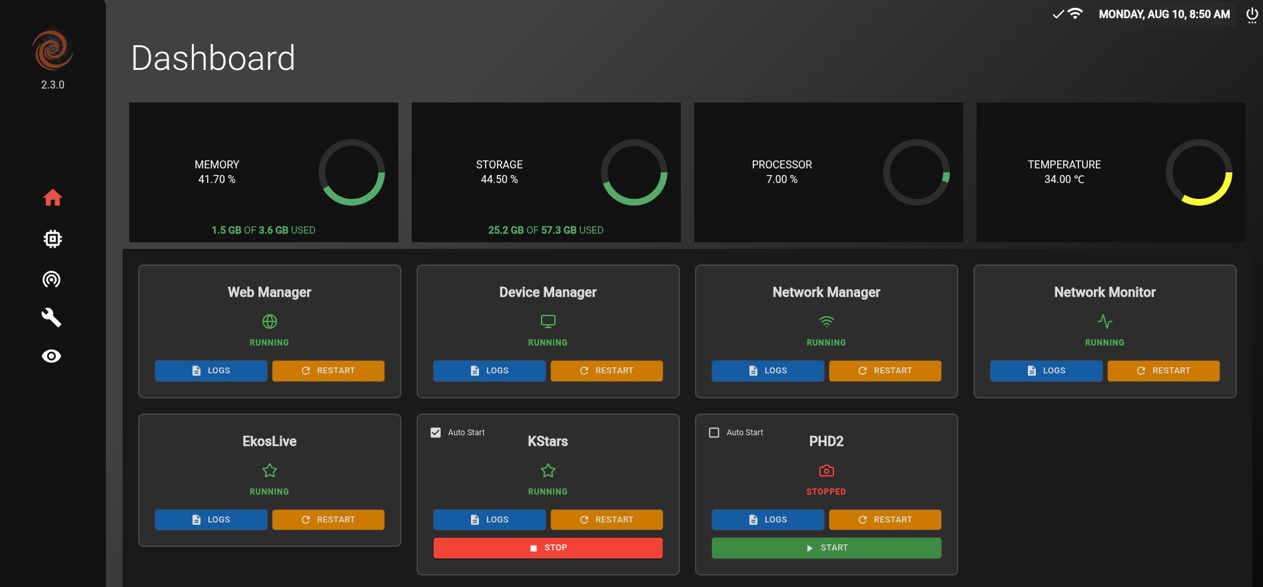Click the version number 2.3.0
1263x587 pixels.
pos(53,85)
